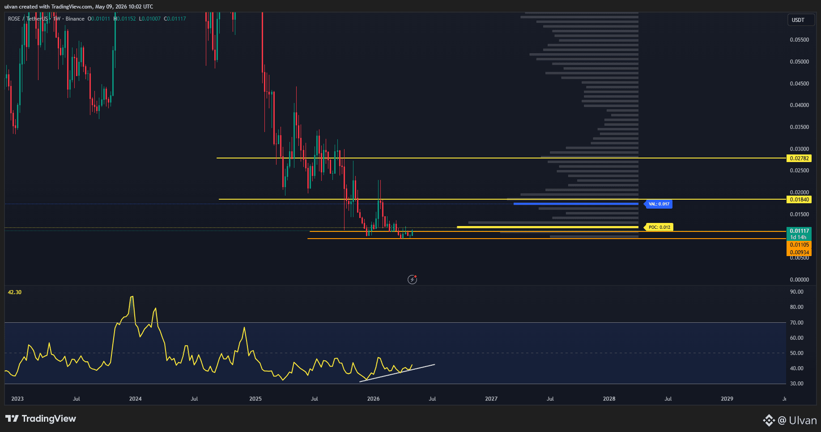The height and width of the screenshot is (432, 821).
Task: Select the blue value area low line
Action: click(576, 204)
